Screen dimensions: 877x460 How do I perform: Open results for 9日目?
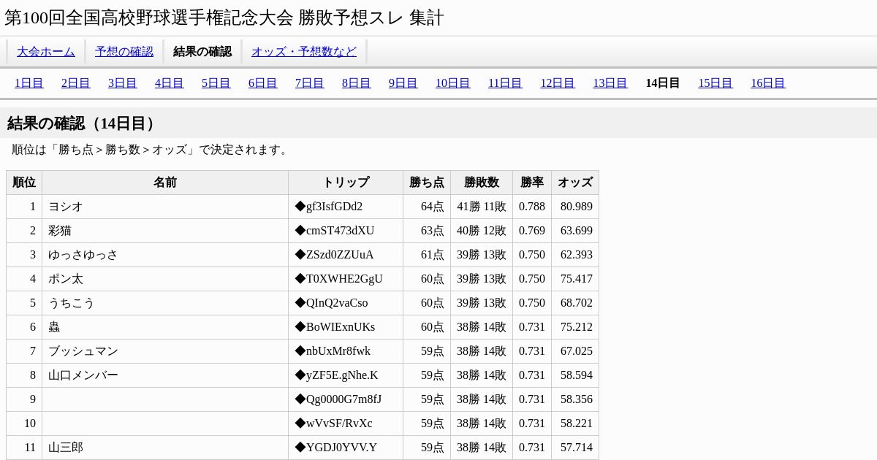(403, 83)
